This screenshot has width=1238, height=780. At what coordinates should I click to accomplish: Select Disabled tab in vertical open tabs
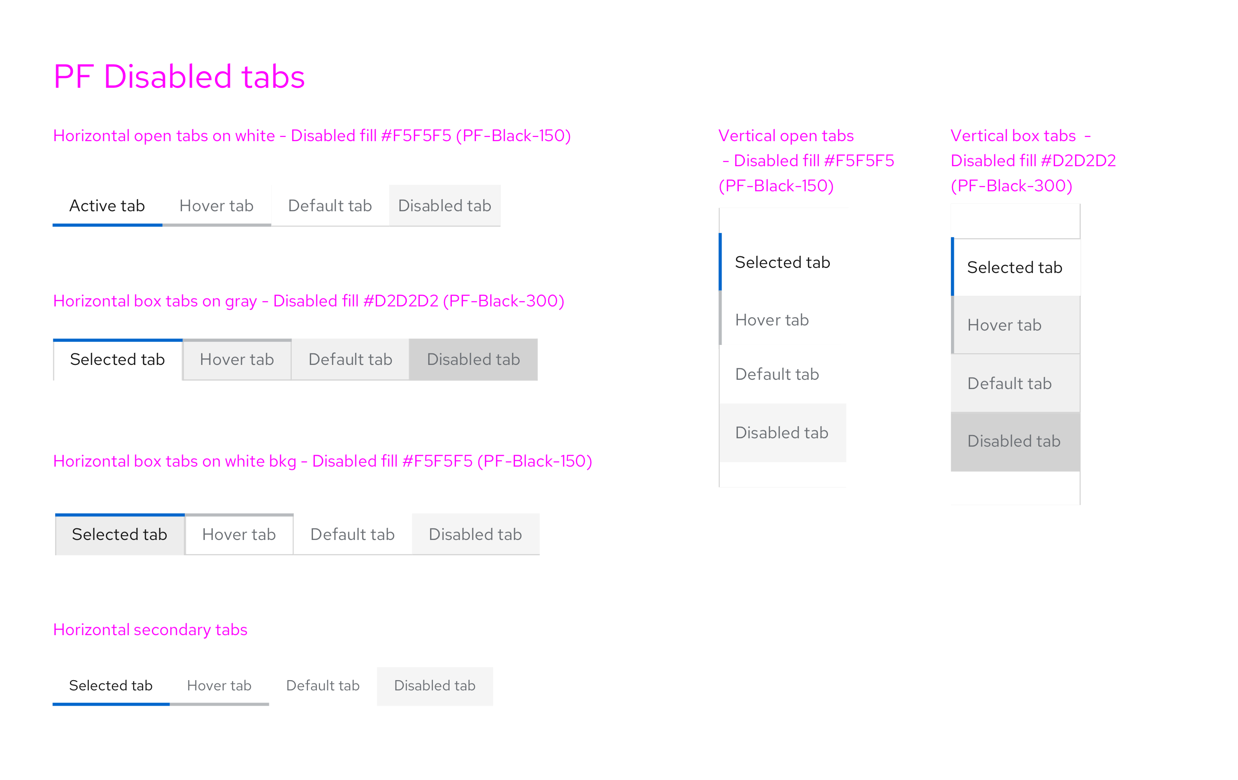click(782, 432)
